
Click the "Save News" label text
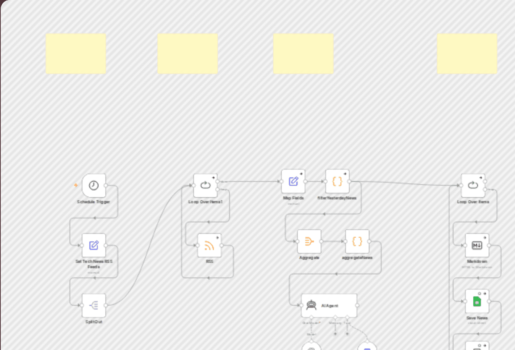(477, 318)
